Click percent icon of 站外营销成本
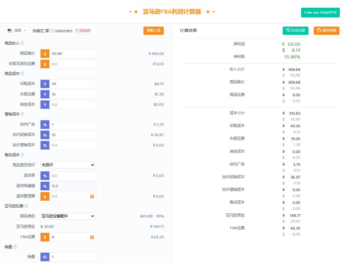 pyautogui.click(x=45, y=145)
